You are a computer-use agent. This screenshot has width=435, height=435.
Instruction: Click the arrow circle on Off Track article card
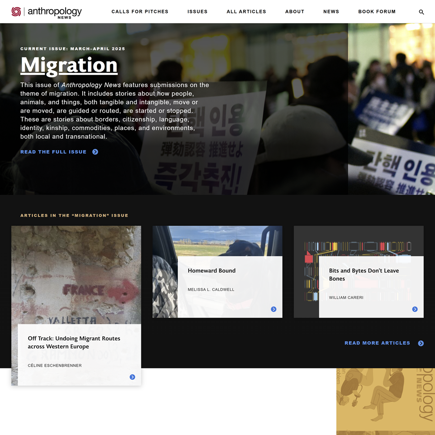(132, 377)
